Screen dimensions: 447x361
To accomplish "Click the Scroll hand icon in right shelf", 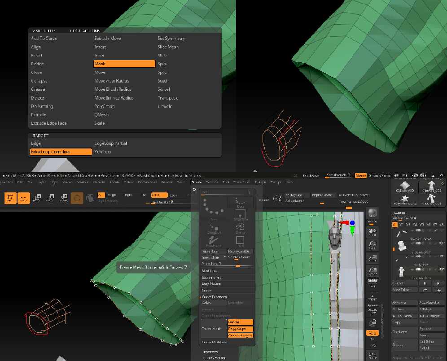I will coord(372,232).
